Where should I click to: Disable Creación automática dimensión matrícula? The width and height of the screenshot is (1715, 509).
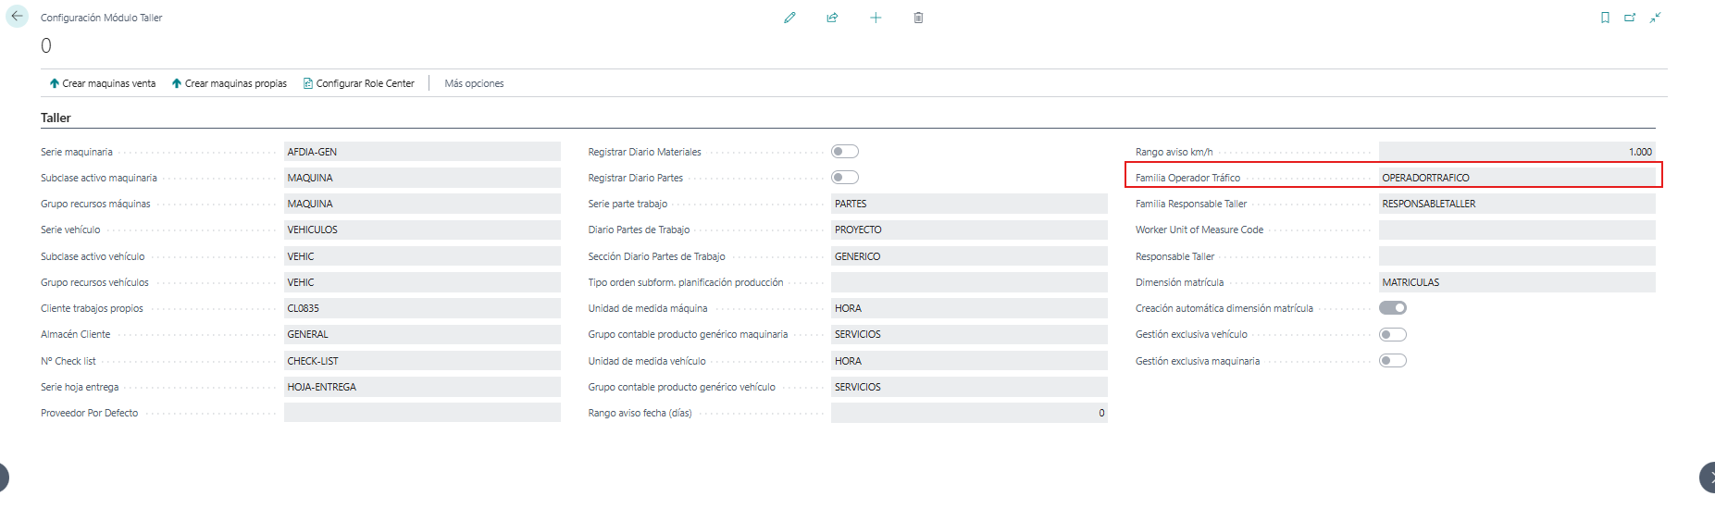[x=1393, y=308]
